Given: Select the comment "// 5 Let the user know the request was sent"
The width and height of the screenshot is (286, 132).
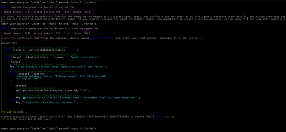Looking at the screenshot, I should 48,95.
